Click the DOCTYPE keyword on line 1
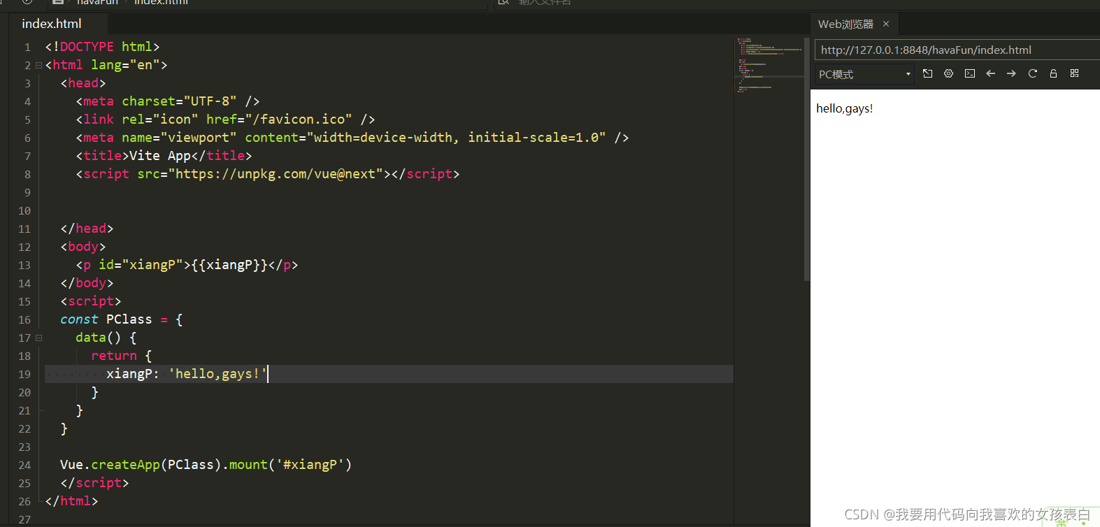Screen dimensions: 1100x527 tap(87, 47)
